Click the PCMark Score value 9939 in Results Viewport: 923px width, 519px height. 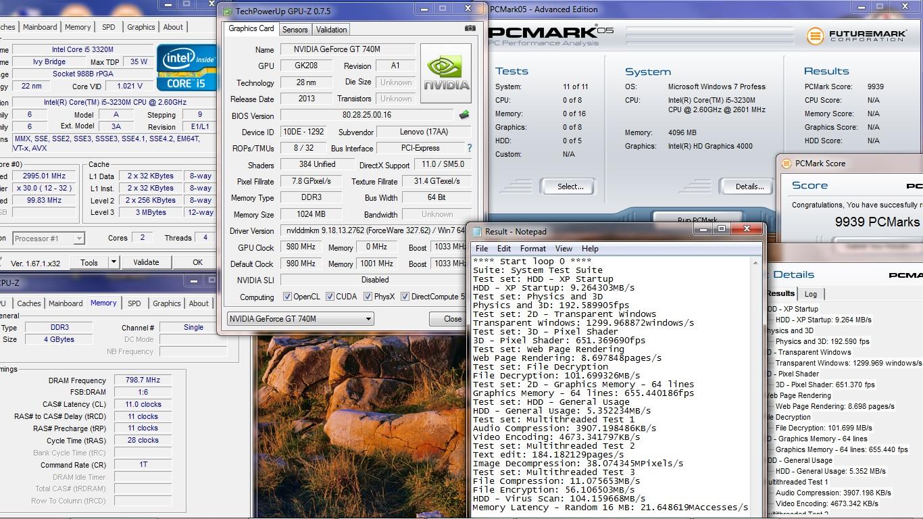click(875, 86)
